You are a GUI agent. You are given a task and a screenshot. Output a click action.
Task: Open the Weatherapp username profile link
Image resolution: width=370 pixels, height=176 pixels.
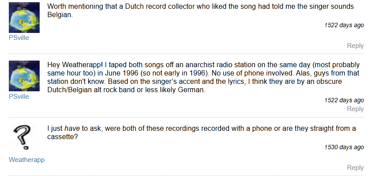coord(26,160)
